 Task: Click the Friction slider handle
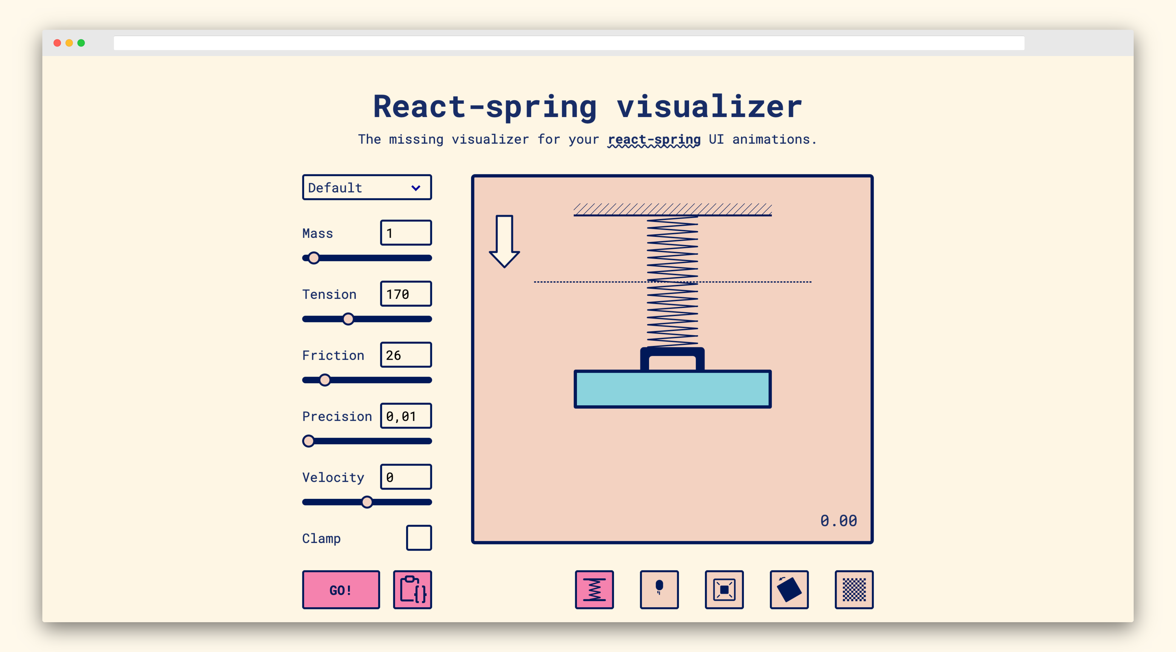[325, 380]
